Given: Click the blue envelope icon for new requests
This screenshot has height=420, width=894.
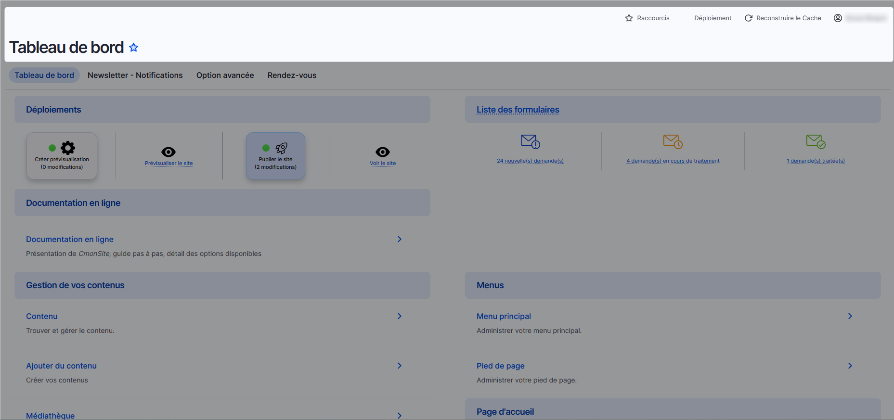Looking at the screenshot, I should (530, 141).
